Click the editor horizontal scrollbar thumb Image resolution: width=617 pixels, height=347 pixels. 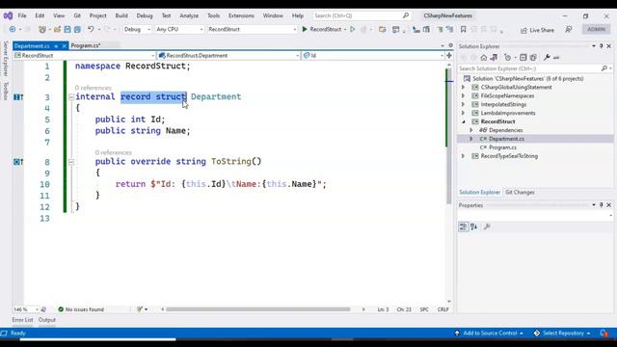tap(257, 309)
